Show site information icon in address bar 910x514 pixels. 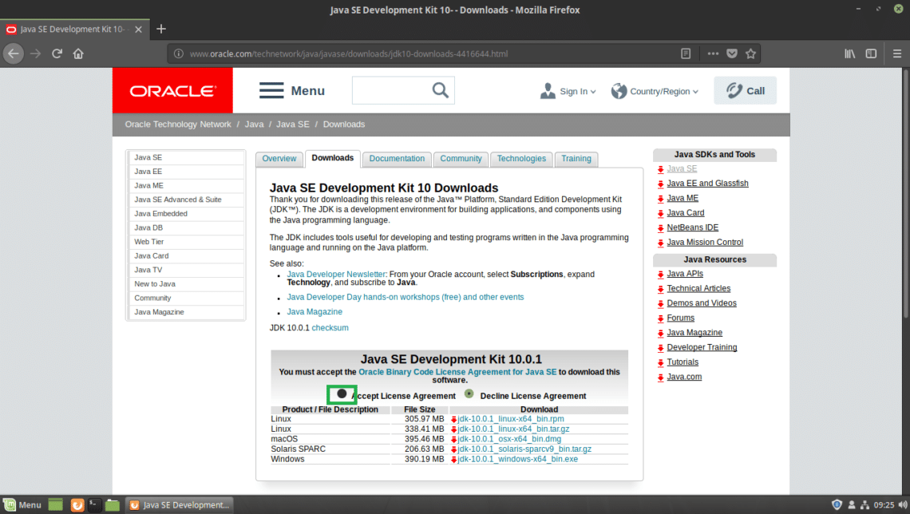[x=179, y=54]
